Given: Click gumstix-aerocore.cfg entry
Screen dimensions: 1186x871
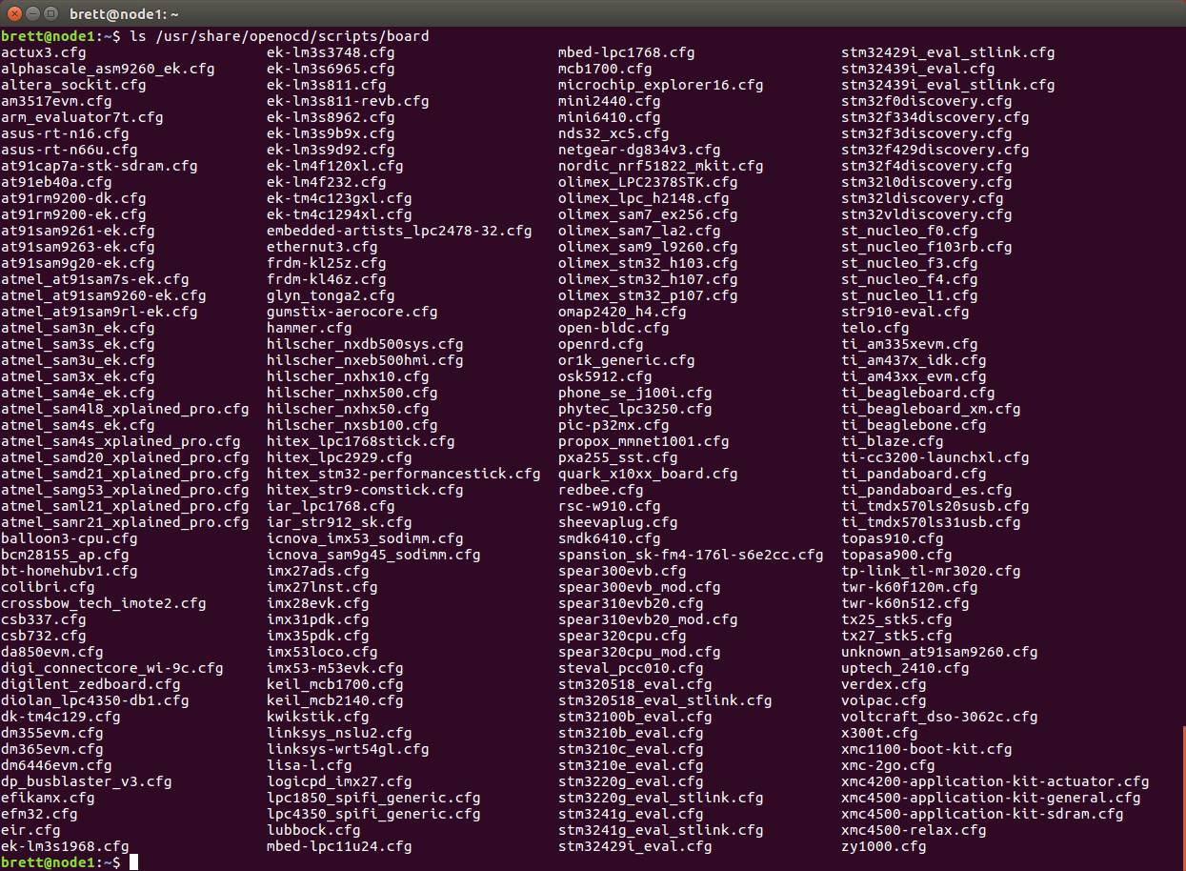Looking at the screenshot, I should [352, 312].
